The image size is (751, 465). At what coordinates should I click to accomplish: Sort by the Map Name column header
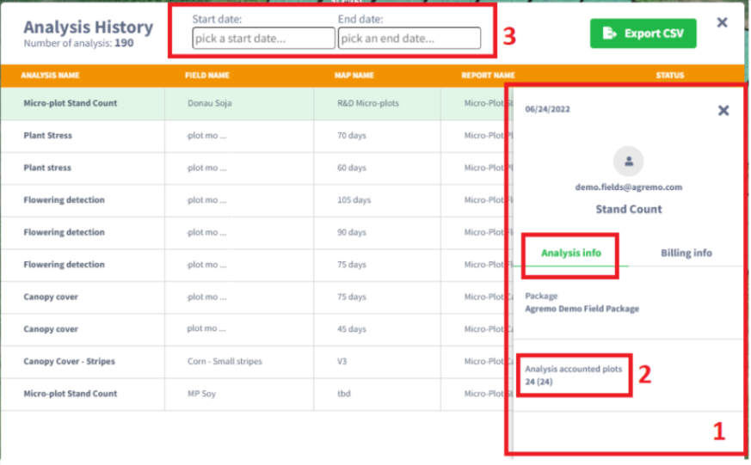pos(354,76)
